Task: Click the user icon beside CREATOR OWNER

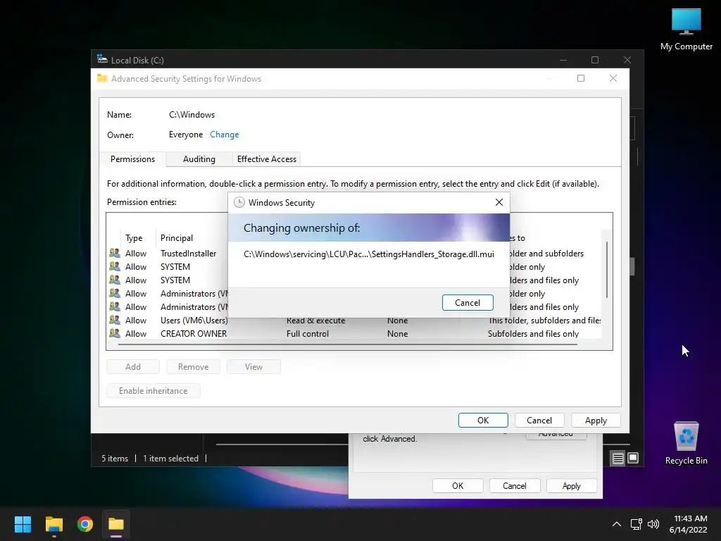Action: coord(115,333)
